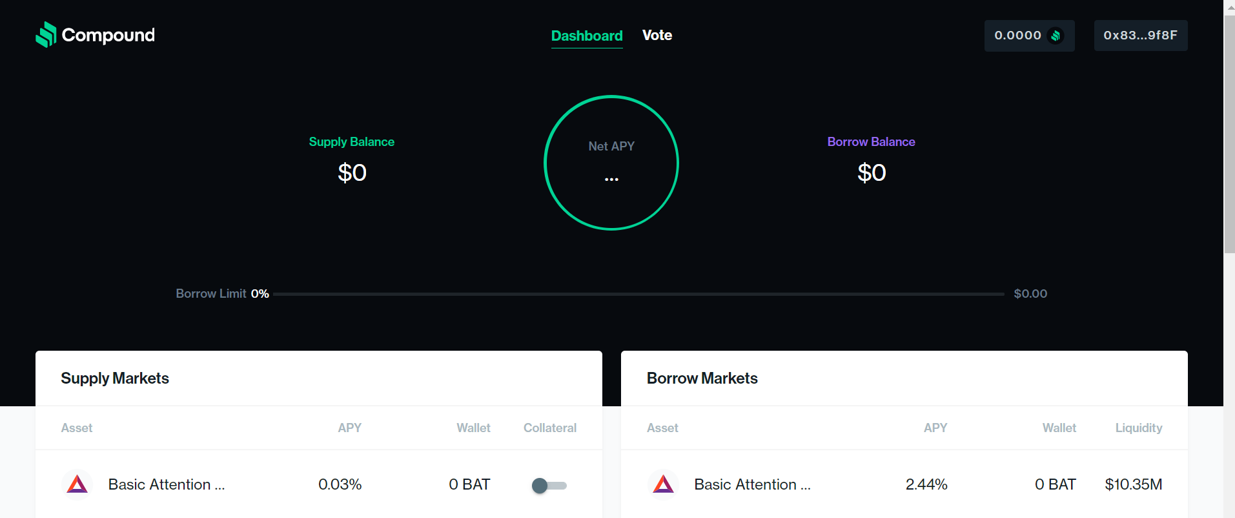This screenshot has height=518, width=1235.
Task: Click the Borrow Balance label
Action: [x=872, y=142]
